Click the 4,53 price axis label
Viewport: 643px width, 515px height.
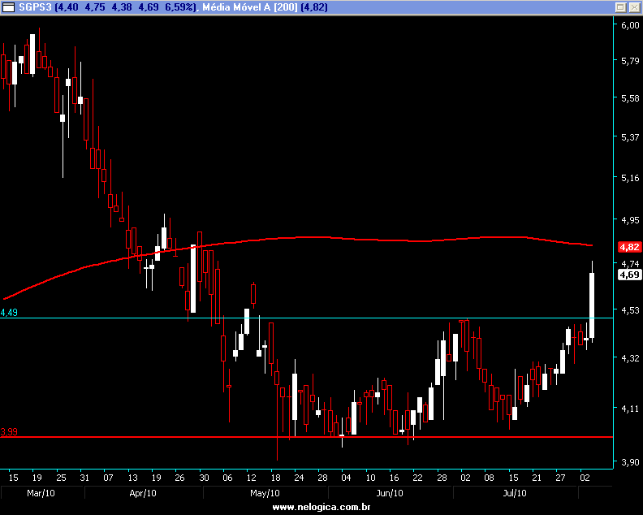click(x=630, y=310)
